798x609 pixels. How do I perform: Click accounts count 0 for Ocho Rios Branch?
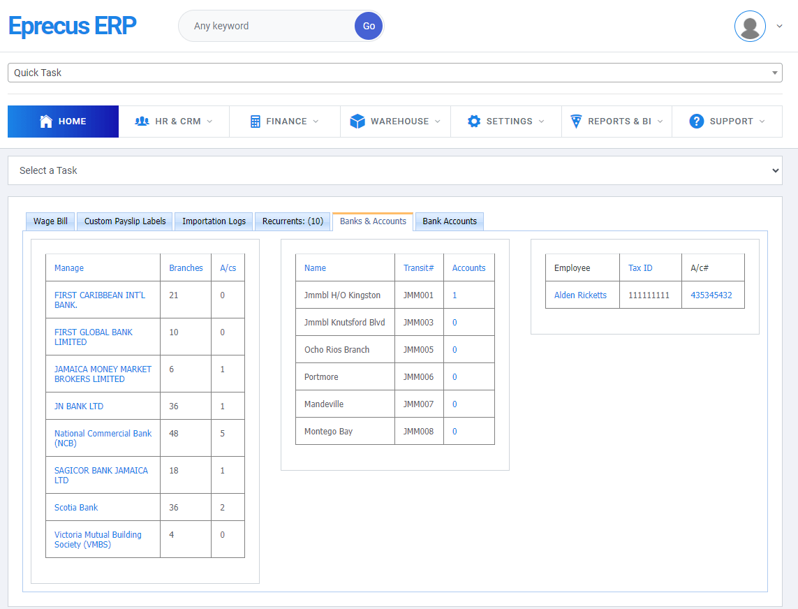pyautogui.click(x=455, y=350)
